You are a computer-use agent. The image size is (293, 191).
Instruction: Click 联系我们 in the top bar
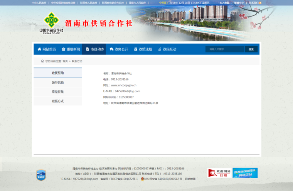[254, 3]
